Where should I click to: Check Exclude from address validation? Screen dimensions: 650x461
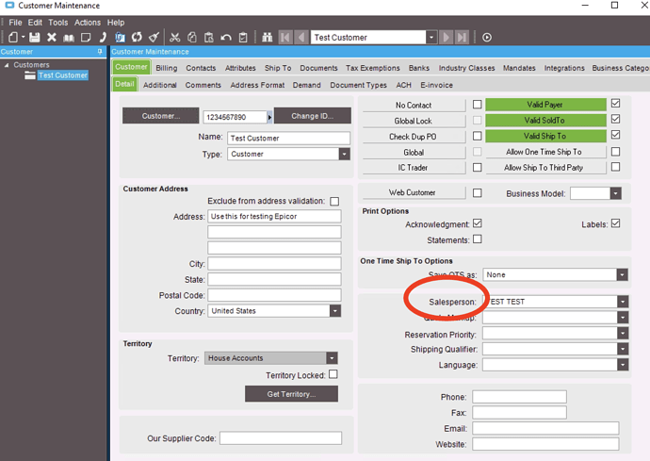click(334, 201)
